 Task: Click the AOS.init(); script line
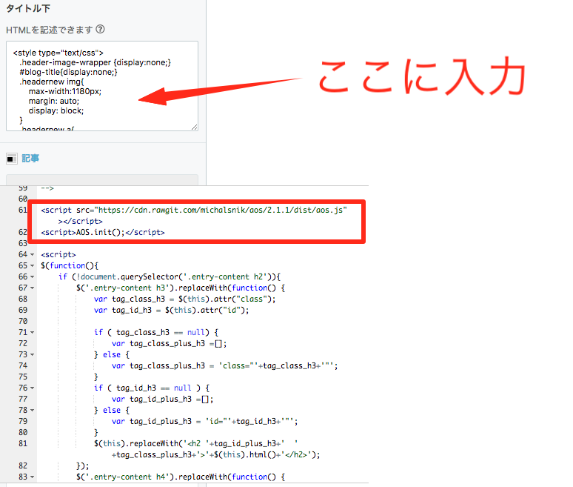tap(103, 232)
